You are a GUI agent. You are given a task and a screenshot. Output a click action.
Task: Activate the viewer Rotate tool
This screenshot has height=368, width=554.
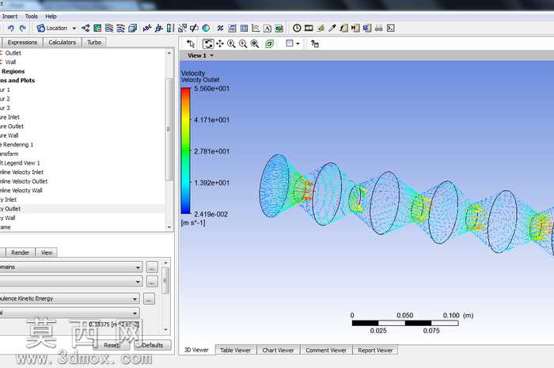(x=208, y=44)
